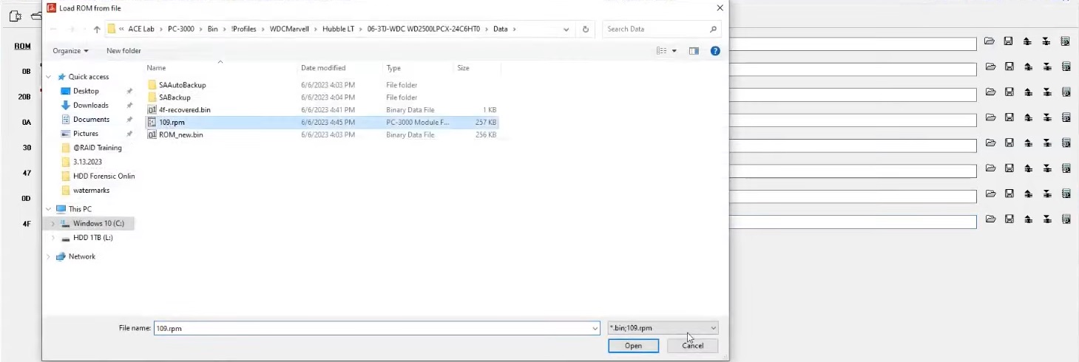Select the SABackup folder
The image size is (1079, 362).
(x=169, y=98)
